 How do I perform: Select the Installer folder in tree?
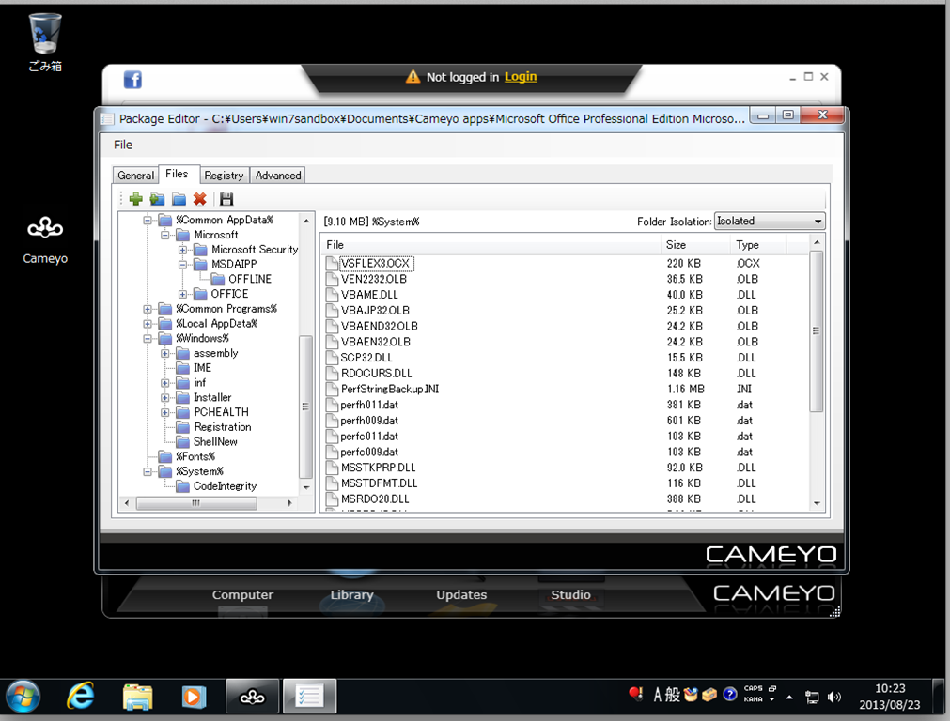click(x=212, y=398)
